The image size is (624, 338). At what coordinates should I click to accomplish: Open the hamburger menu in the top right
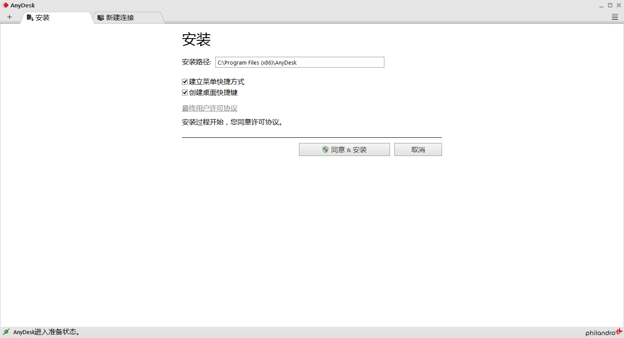point(614,17)
